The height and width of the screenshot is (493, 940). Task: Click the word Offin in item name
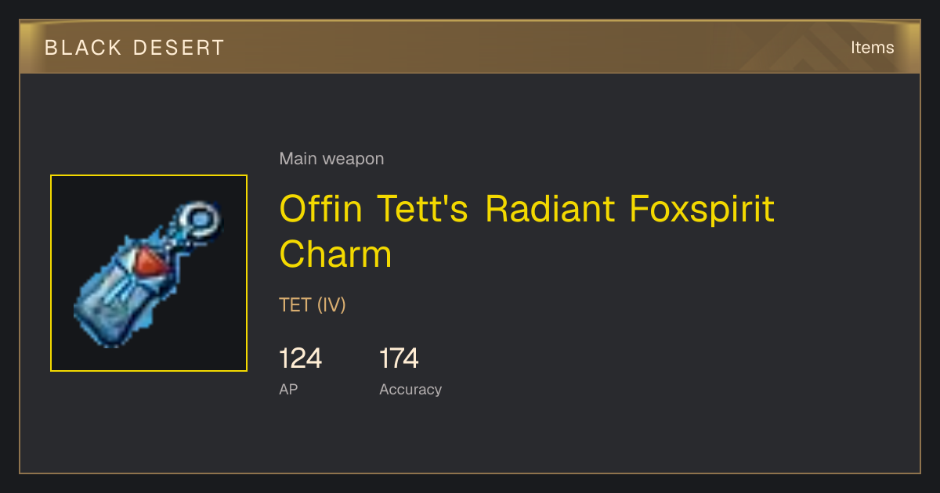click(x=321, y=209)
